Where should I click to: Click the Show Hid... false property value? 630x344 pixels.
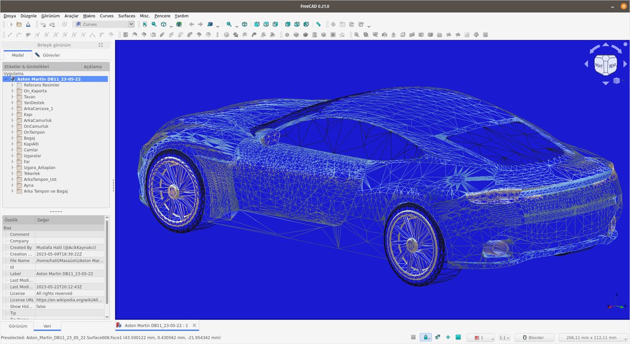69,306
